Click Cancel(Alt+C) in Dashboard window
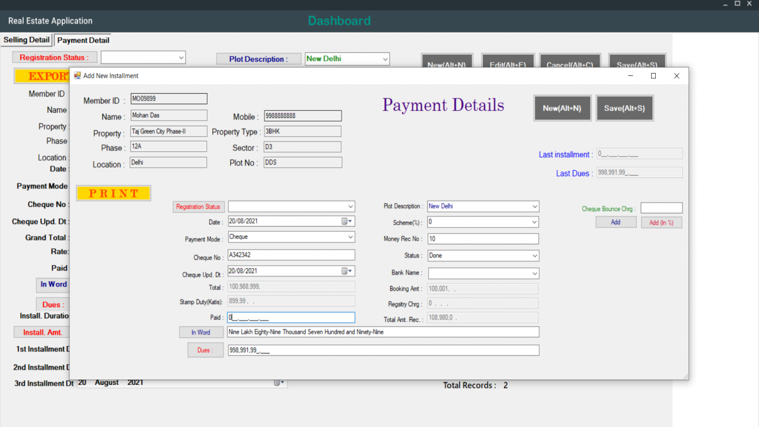This screenshot has height=427, width=759. [570, 61]
